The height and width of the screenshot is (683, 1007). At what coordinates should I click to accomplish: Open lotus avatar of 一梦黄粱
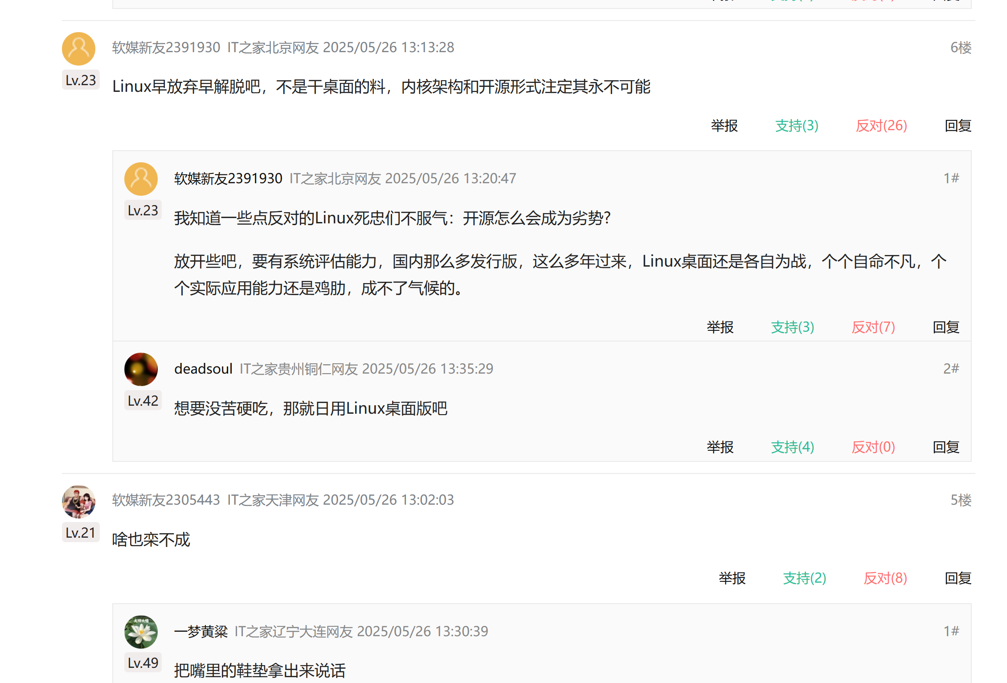(x=141, y=632)
